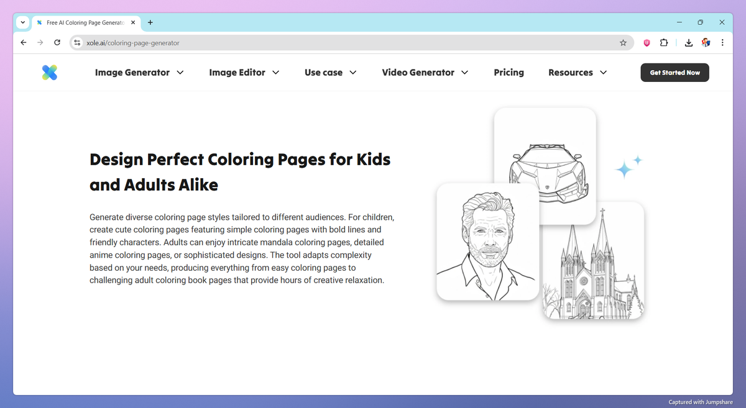This screenshot has width=746, height=408.
Task: Open the three-dot browser menu
Action: pos(722,42)
